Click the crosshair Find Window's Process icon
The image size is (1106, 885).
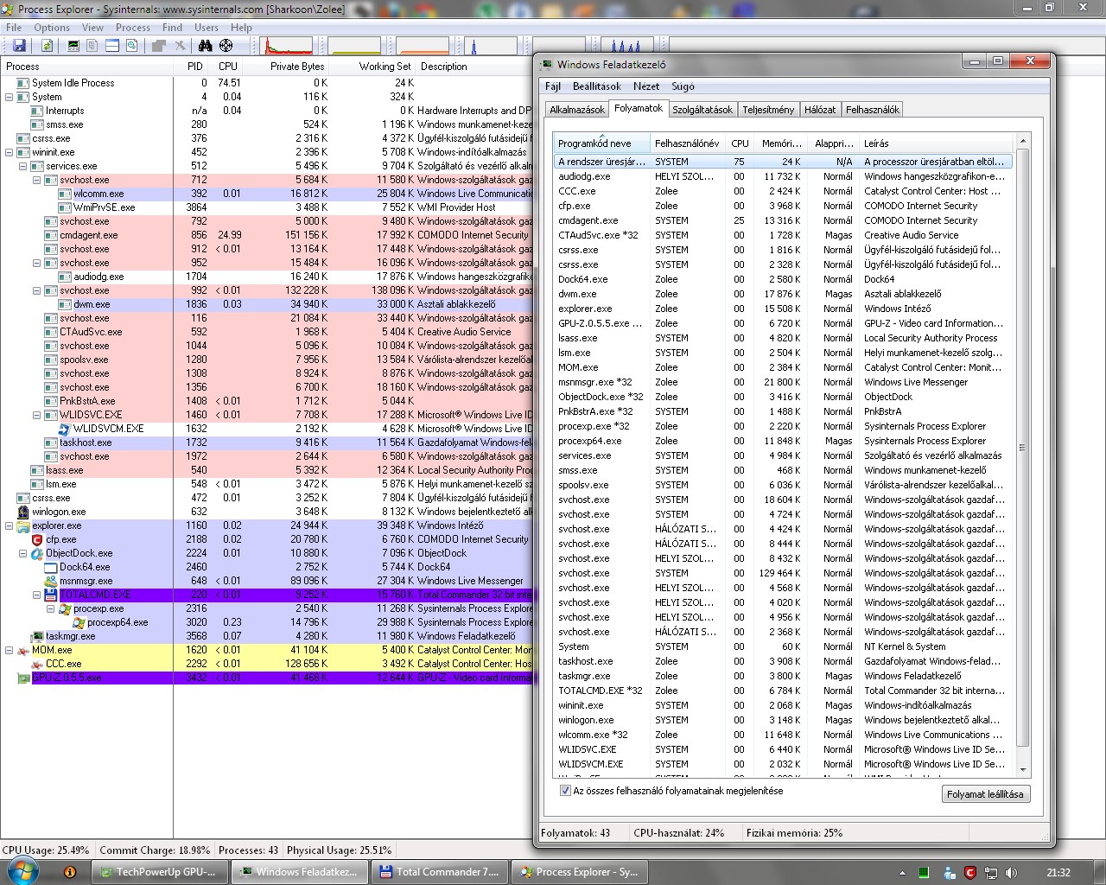[226, 45]
